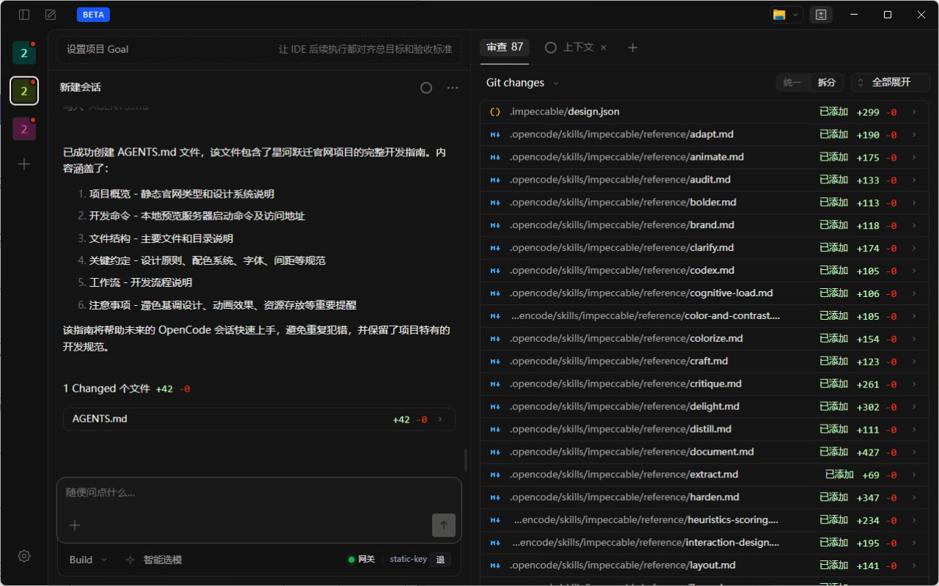The height and width of the screenshot is (586, 939).
Task: Click the circle status icon beside 新建会话
Action: click(x=426, y=88)
